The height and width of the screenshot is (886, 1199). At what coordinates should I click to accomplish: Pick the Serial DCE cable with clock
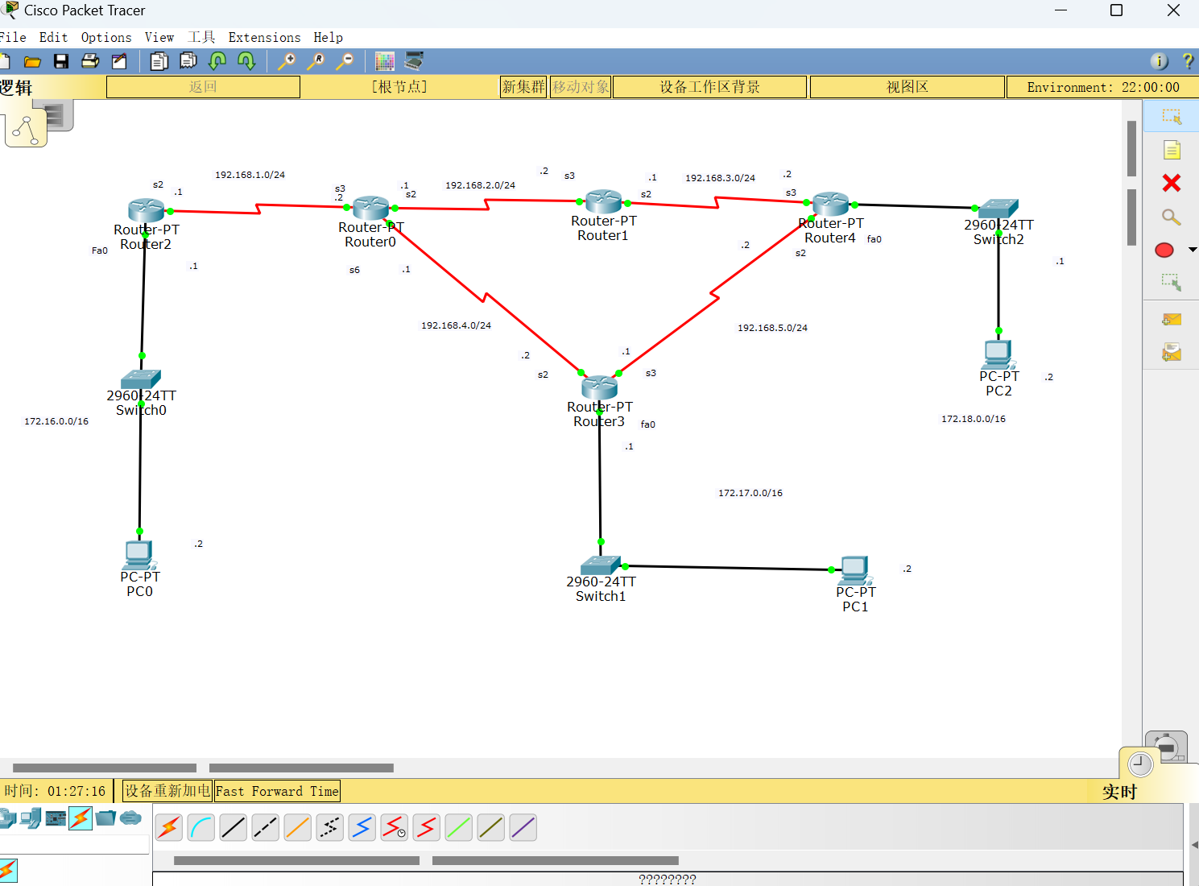[395, 827]
